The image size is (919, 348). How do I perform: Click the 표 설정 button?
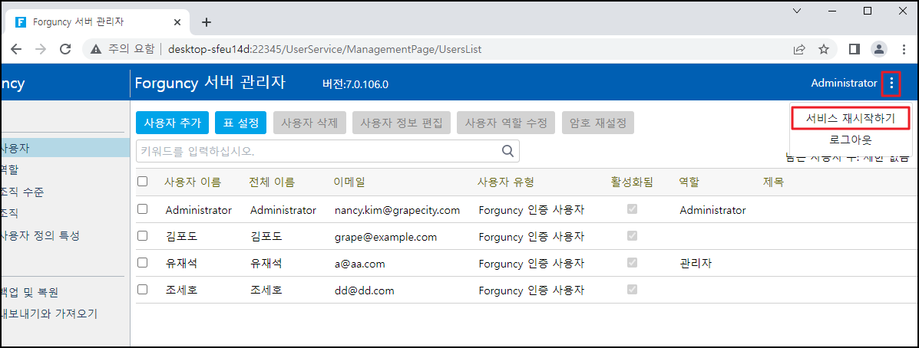click(241, 123)
